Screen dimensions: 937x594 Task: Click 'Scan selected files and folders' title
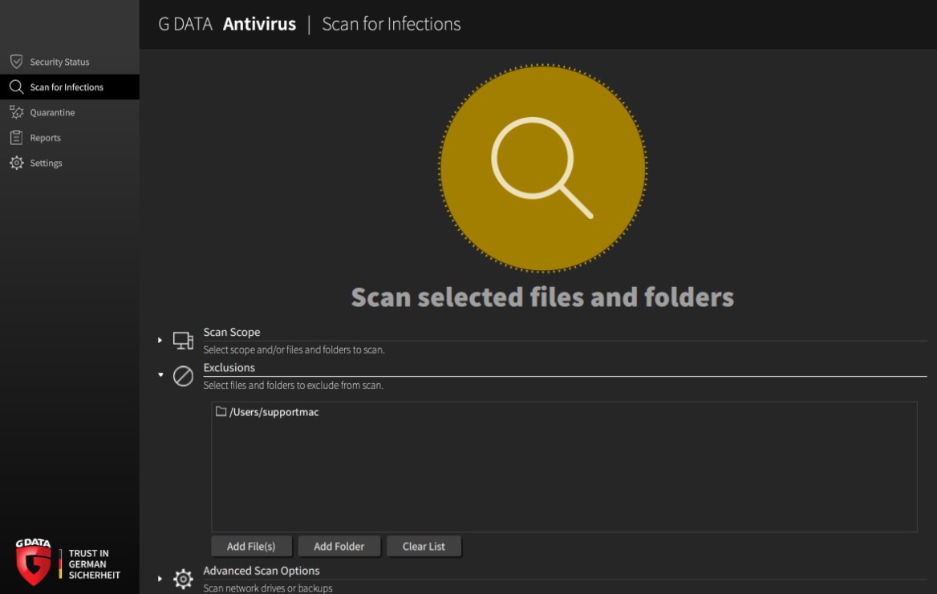[542, 297]
